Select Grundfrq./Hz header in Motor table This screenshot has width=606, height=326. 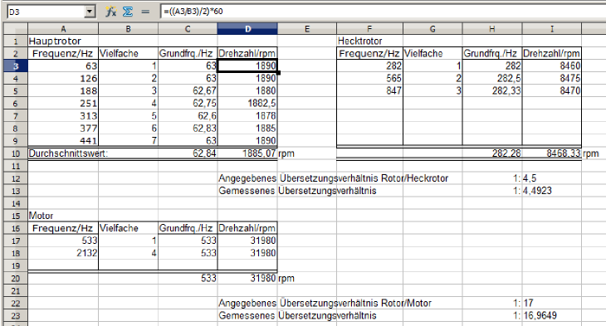[188, 228]
